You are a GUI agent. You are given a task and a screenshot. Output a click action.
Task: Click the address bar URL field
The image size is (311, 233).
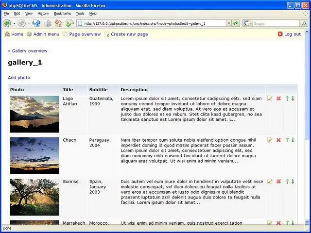[x=152, y=23]
